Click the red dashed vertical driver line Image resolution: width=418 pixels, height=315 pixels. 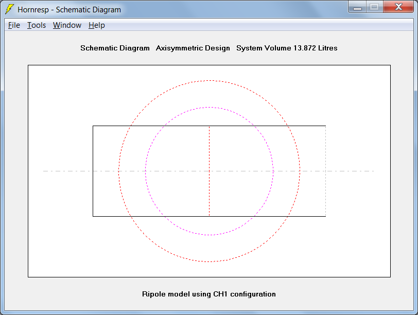[x=210, y=171]
